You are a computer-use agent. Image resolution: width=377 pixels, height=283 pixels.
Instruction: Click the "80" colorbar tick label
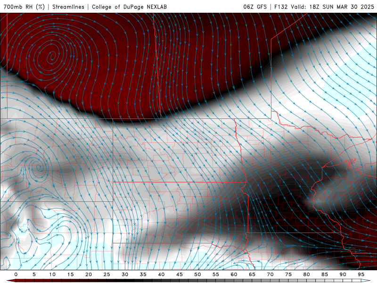click(x=306, y=275)
